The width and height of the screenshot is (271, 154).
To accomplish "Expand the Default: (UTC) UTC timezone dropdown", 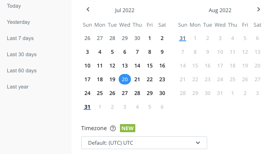I will click(144, 143).
